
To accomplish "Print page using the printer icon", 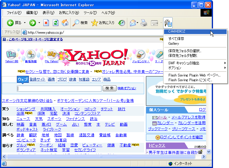I will [144, 23].
